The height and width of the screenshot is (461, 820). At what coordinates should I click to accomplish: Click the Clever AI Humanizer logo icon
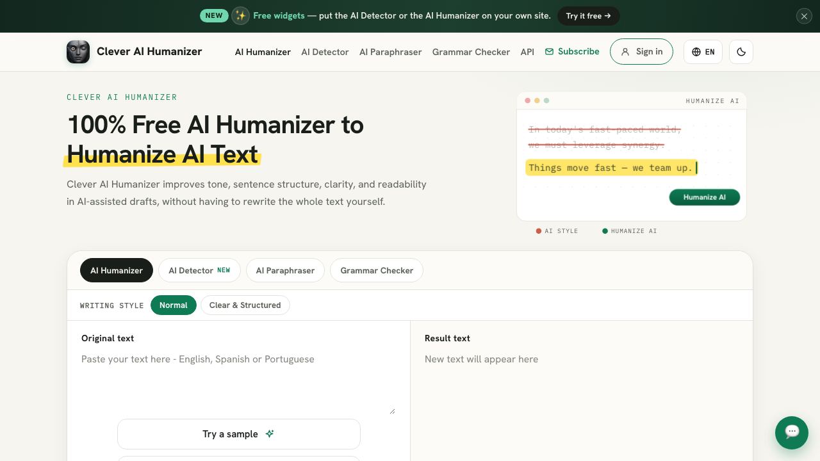78,52
